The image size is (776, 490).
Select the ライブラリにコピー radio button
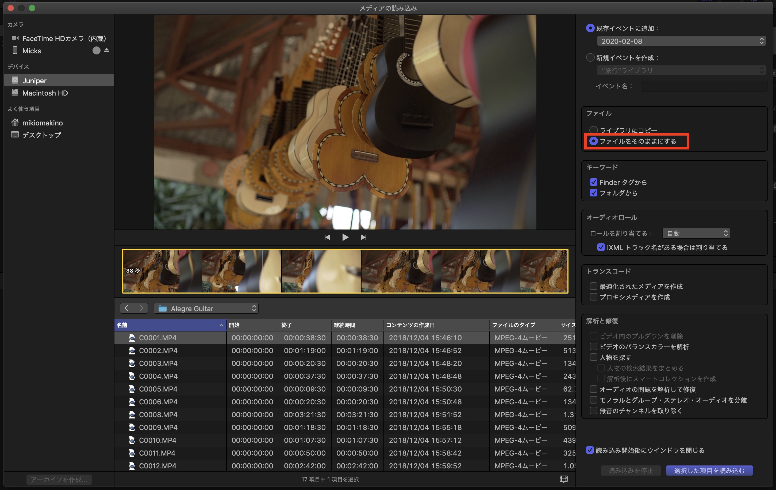click(x=593, y=130)
